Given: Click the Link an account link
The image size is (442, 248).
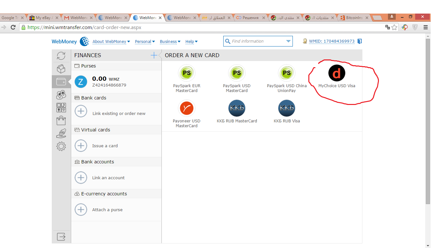Looking at the screenshot, I should (108, 178).
